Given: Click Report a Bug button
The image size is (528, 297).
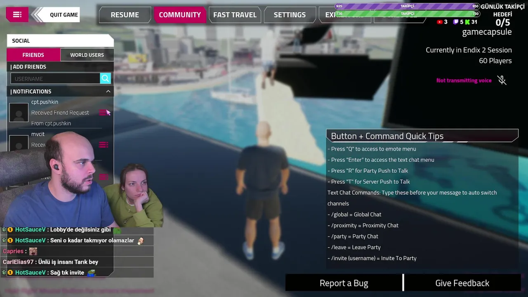Looking at the screenshot, I should coord(344,283).
